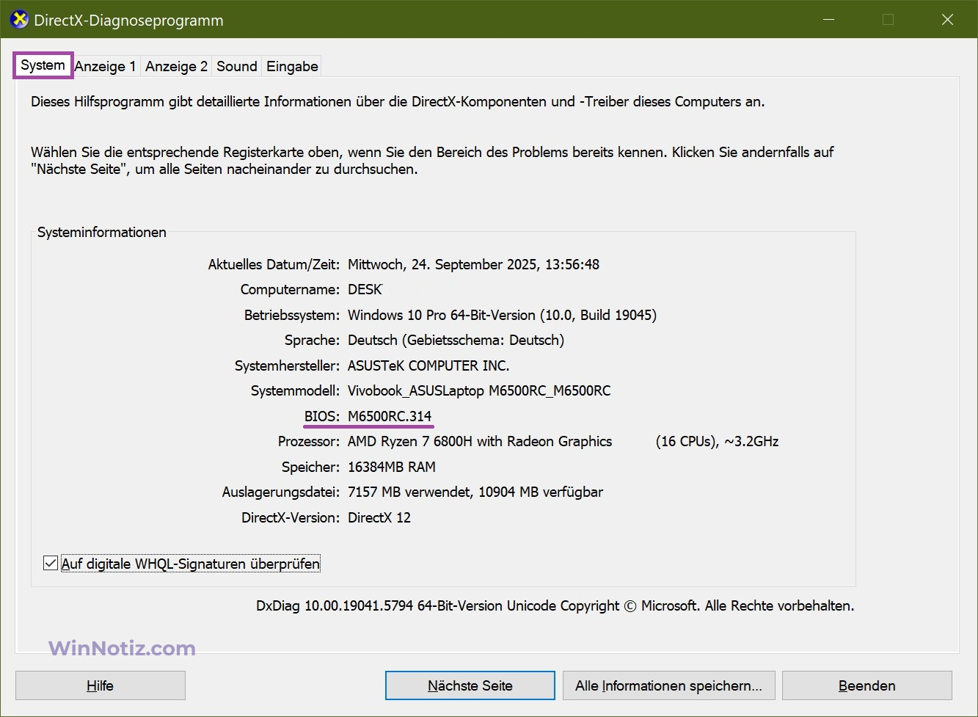The height and width of the screenshot is (717, 978).
Task: Click the AMD Ryzen 7 processor text
Action: tap(480, 441)
